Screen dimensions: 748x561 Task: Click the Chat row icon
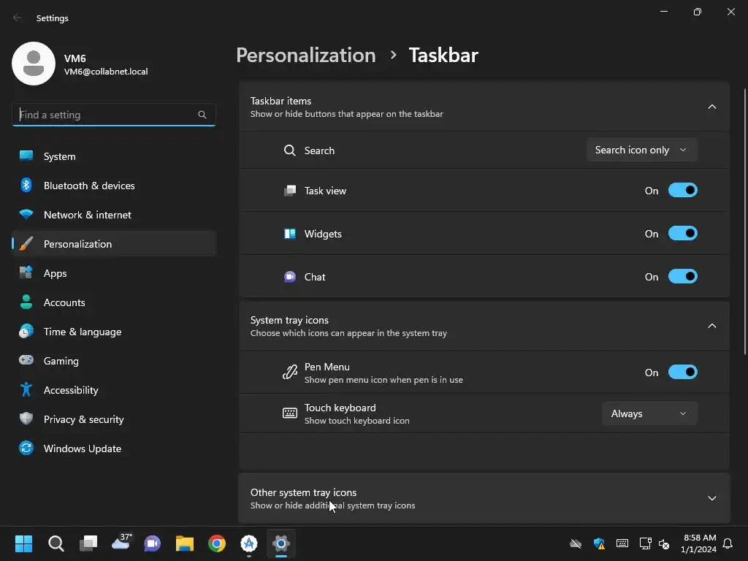tap(289, 277)
